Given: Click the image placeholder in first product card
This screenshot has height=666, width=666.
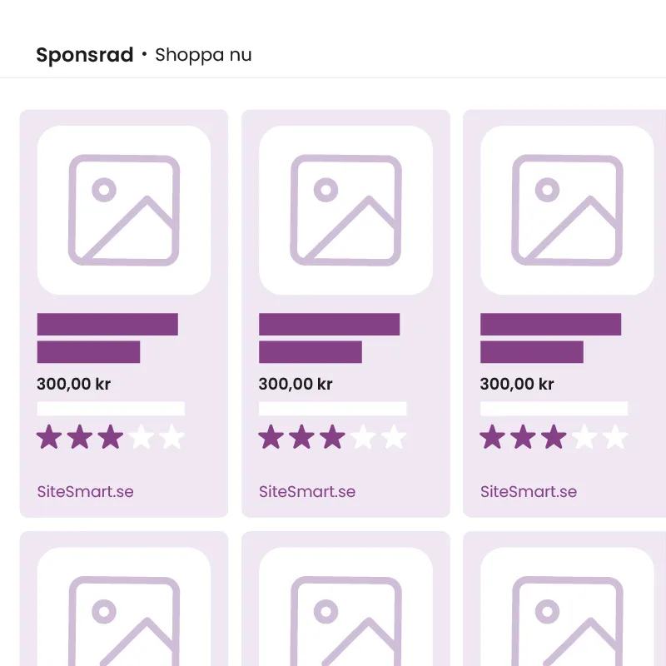Looking at the screenshot, I should coord(124,211).
